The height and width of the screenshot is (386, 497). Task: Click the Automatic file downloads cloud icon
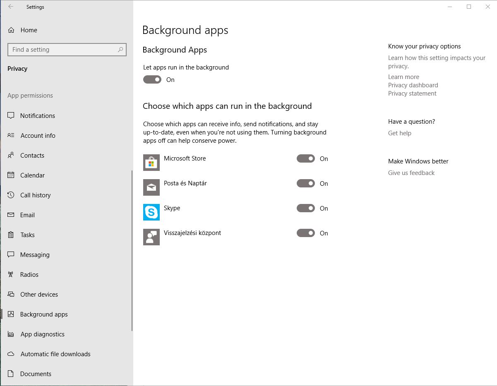11,354
